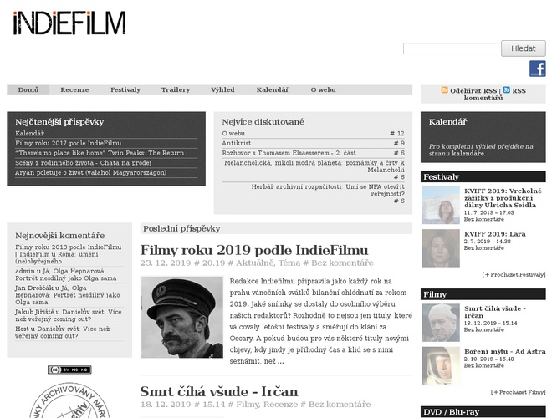This screenshot has width=552, height=418.
Task: Open the KVIFF 2019 Ulrich Seidl thumbnail
Action: coord(440,205)
